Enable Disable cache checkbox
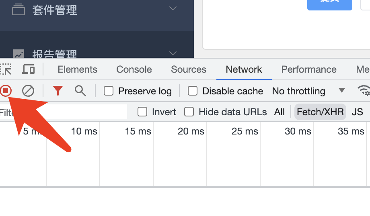 click(193, 91)
